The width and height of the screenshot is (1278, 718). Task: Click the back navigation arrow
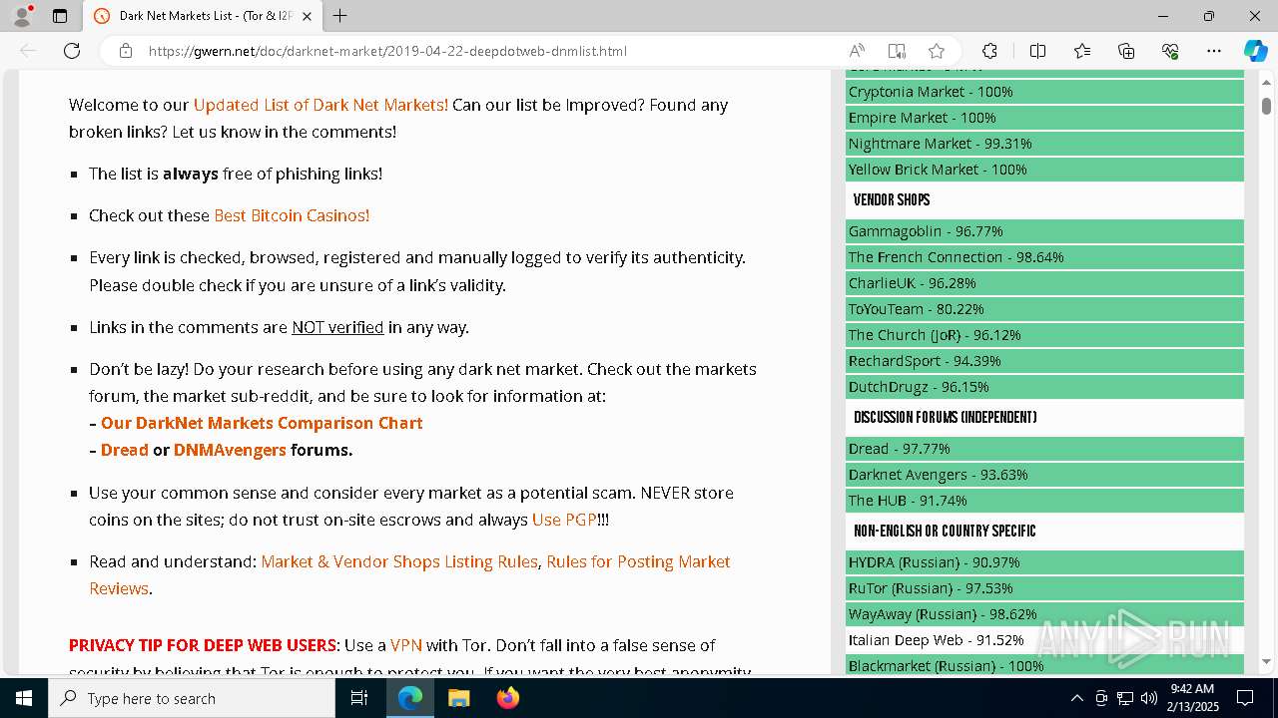pyautogui.click(x=28, y=51)
